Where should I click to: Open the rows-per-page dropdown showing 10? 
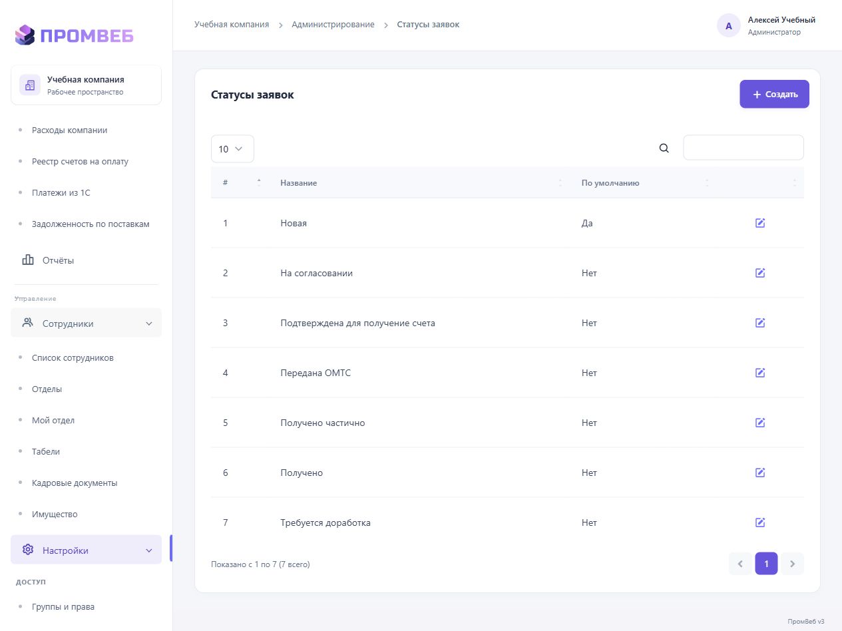(x=232, y=149)
